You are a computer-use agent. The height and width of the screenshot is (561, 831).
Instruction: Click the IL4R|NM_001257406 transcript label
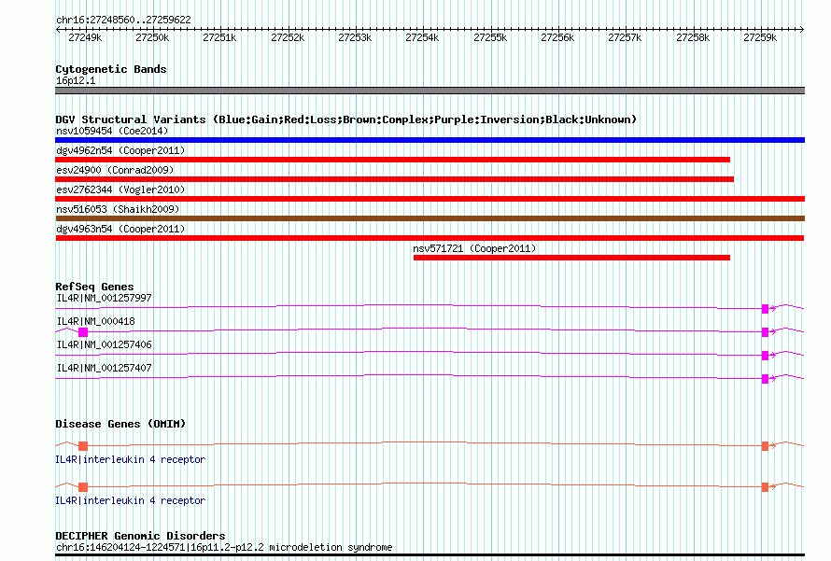coord(104,344)
